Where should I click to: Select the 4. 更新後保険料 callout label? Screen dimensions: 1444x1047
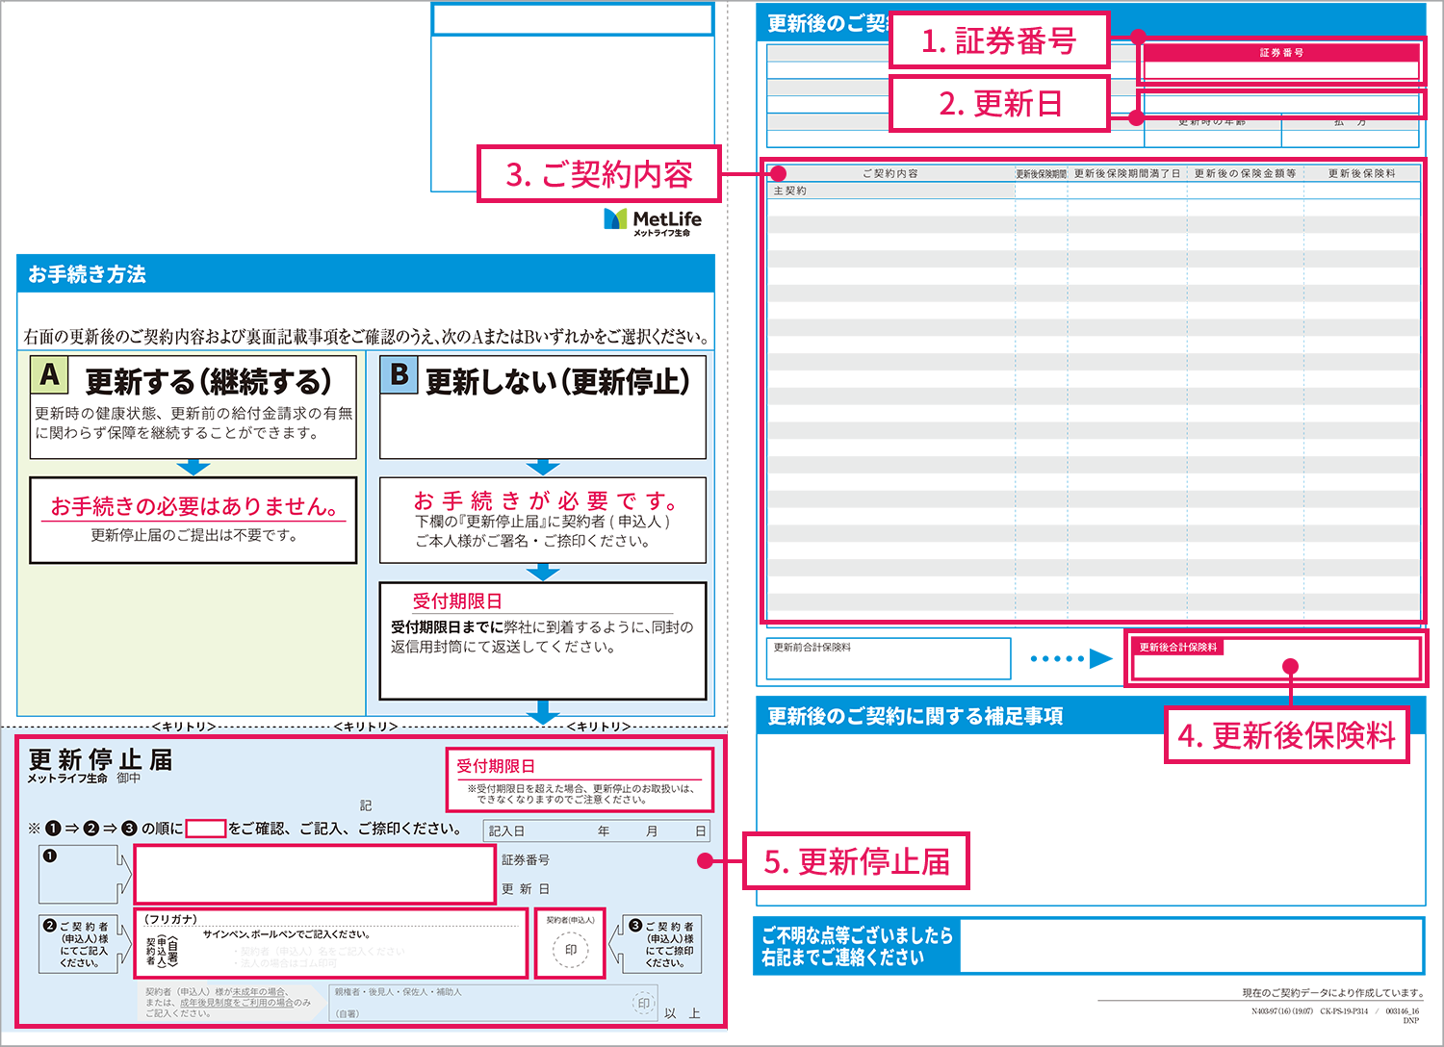pos(1286,736)
